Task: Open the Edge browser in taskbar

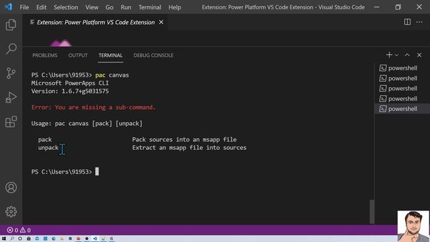Action: pos(54,239)
